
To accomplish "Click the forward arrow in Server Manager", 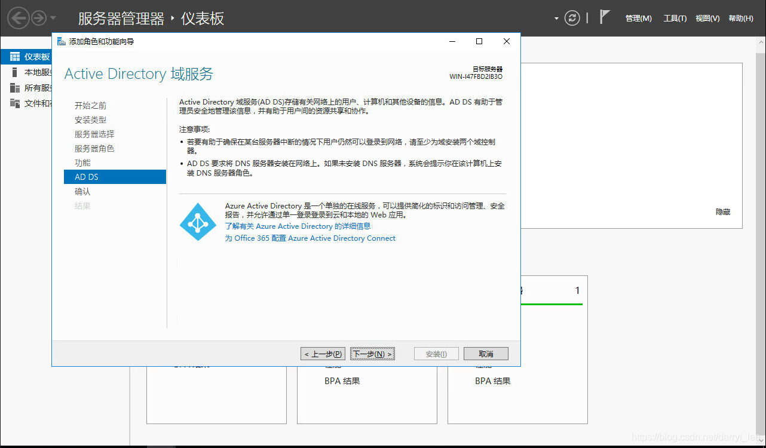I will pos(39,19).
